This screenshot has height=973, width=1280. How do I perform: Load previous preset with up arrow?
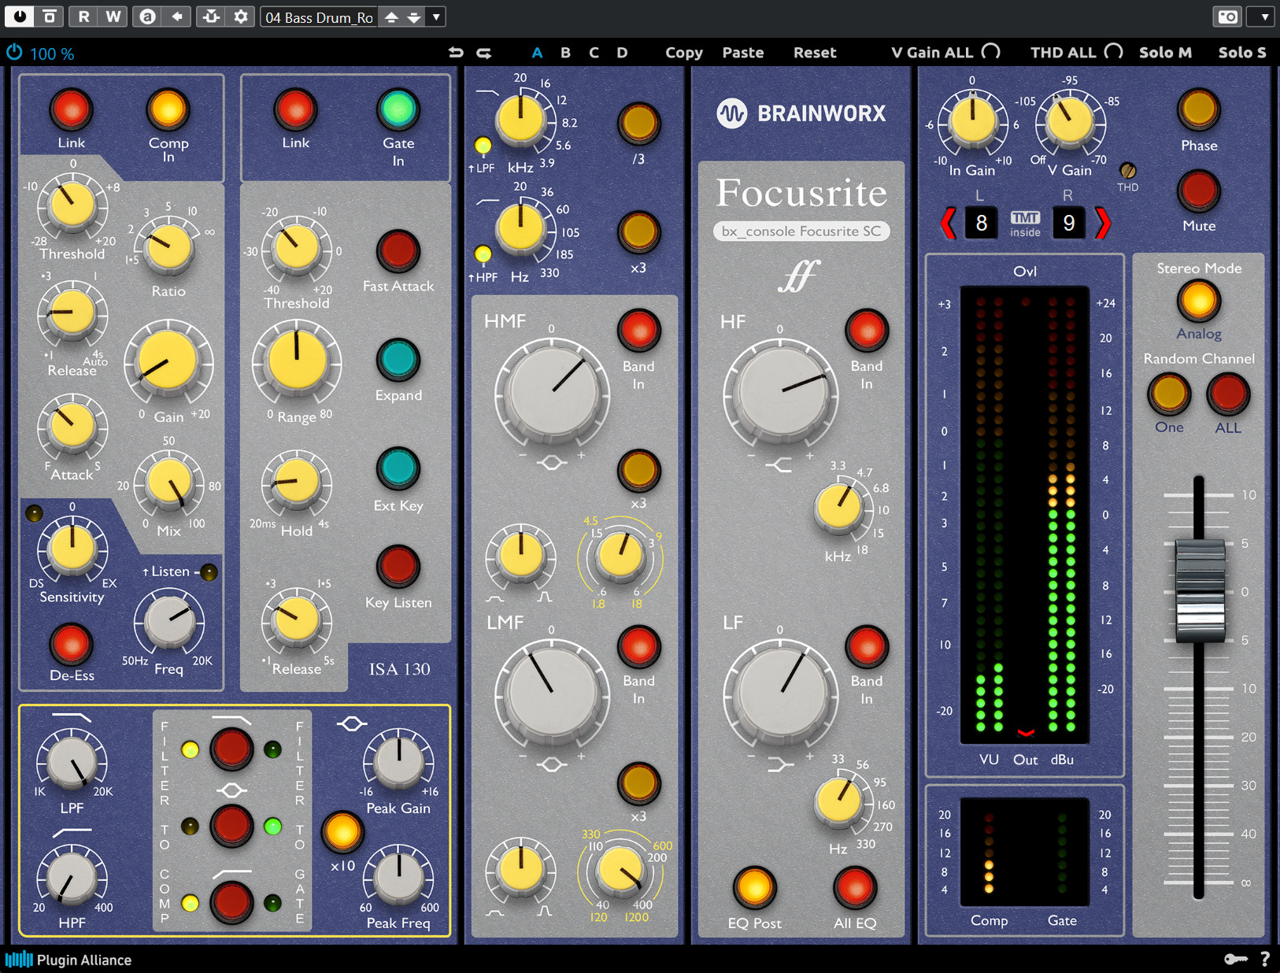(x=391, y=17)
